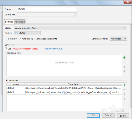Select the Settings tab
This screenshot has width=132, height=119.
[9, 22]
